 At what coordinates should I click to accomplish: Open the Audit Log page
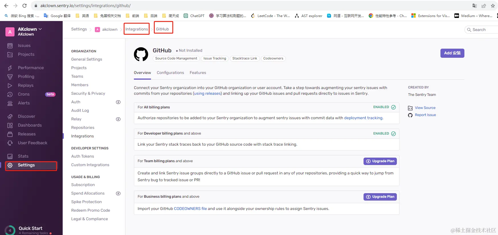(x=80, y=110)
